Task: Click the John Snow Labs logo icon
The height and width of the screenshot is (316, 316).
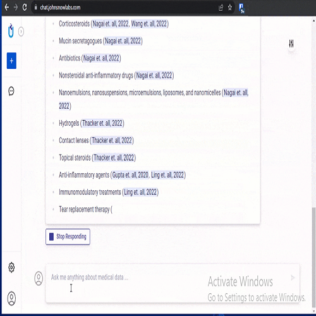Action: coord(11,31)
